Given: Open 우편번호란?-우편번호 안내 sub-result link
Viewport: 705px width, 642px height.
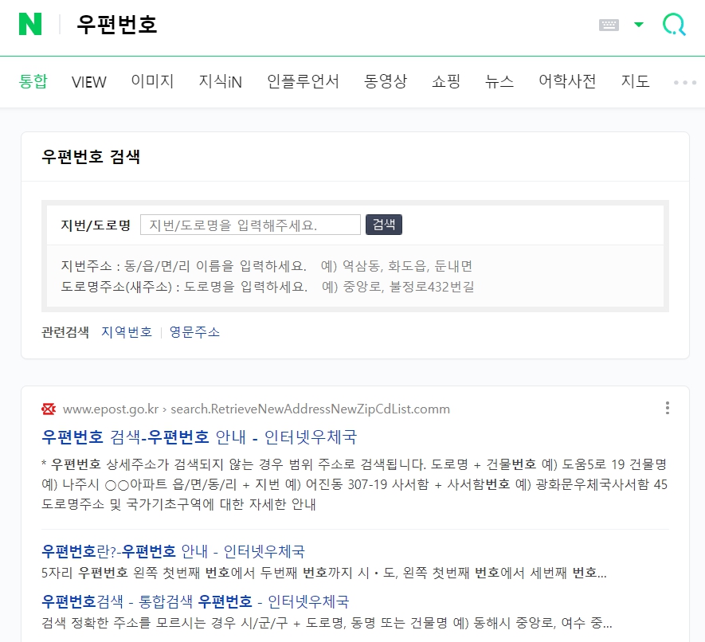Looking at the screenshot, I should 173,551.
